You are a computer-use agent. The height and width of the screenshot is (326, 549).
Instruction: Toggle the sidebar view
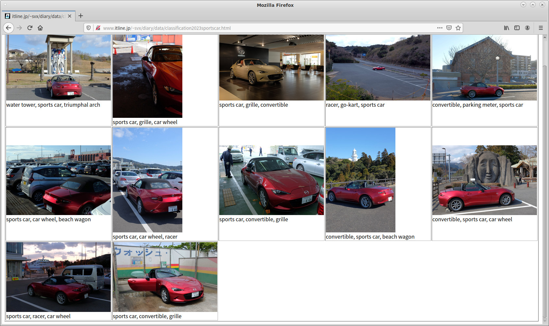click(517, 28)
